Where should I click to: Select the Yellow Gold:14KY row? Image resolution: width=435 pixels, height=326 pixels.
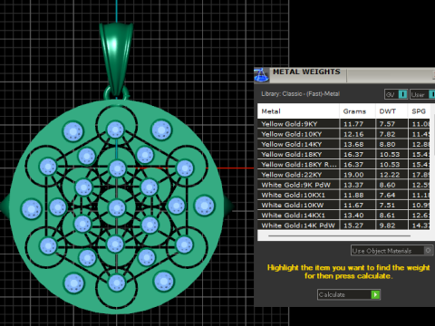343,144
